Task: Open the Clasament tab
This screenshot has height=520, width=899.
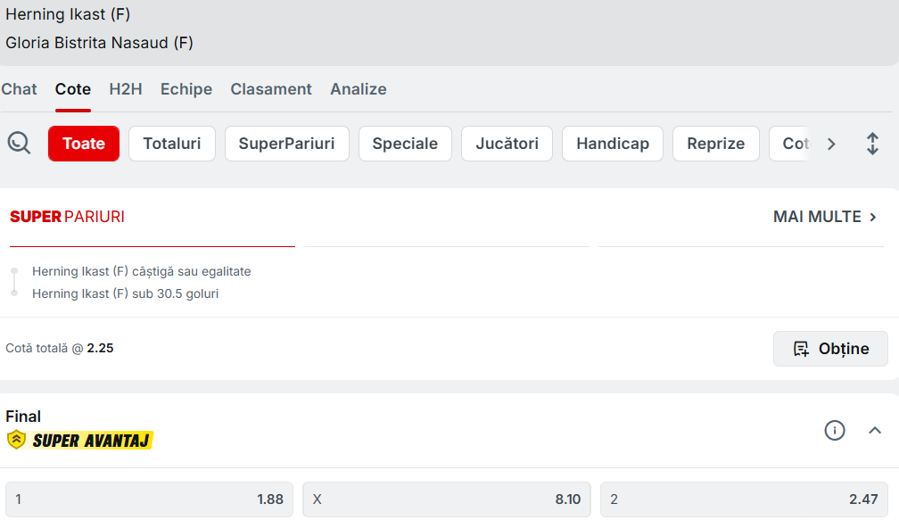Action: [271, 89]
